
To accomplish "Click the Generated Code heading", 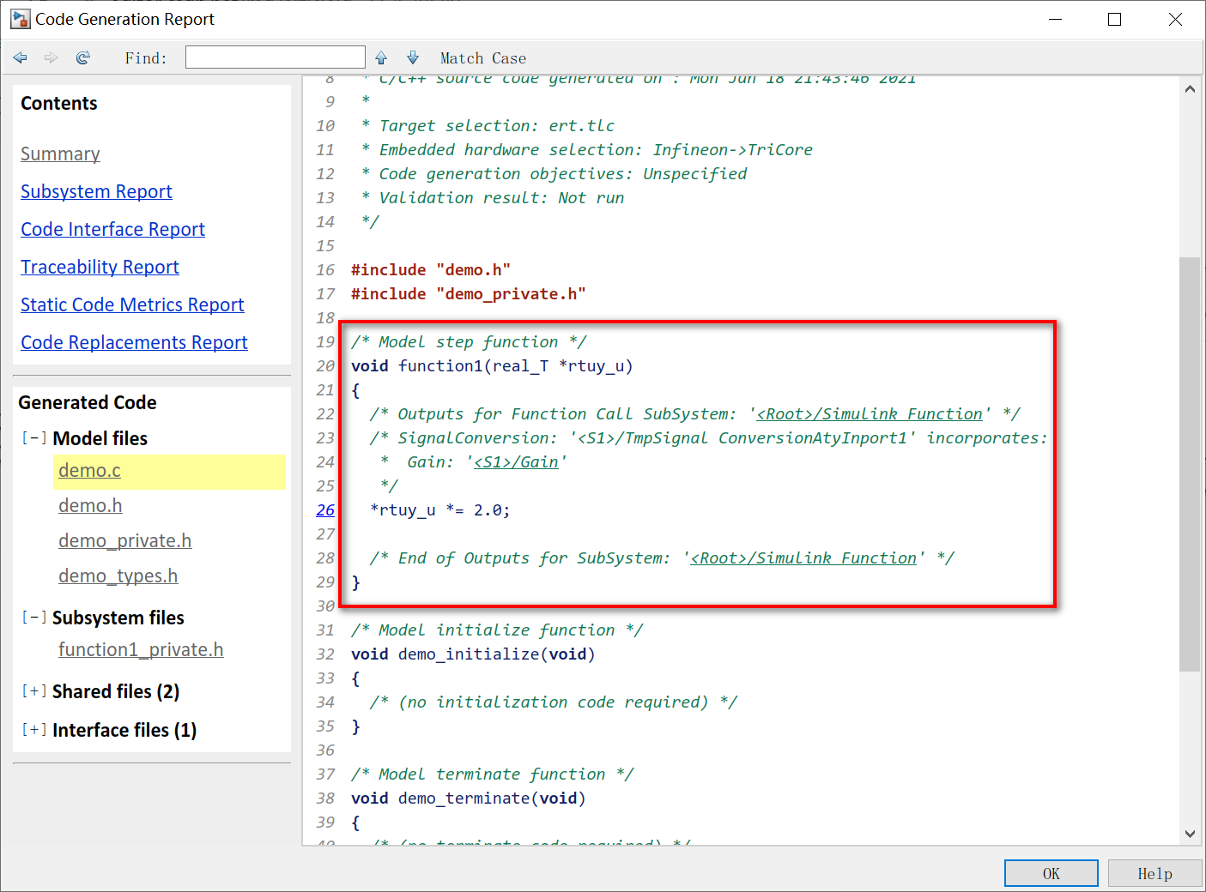I will [x=88, y=403].
